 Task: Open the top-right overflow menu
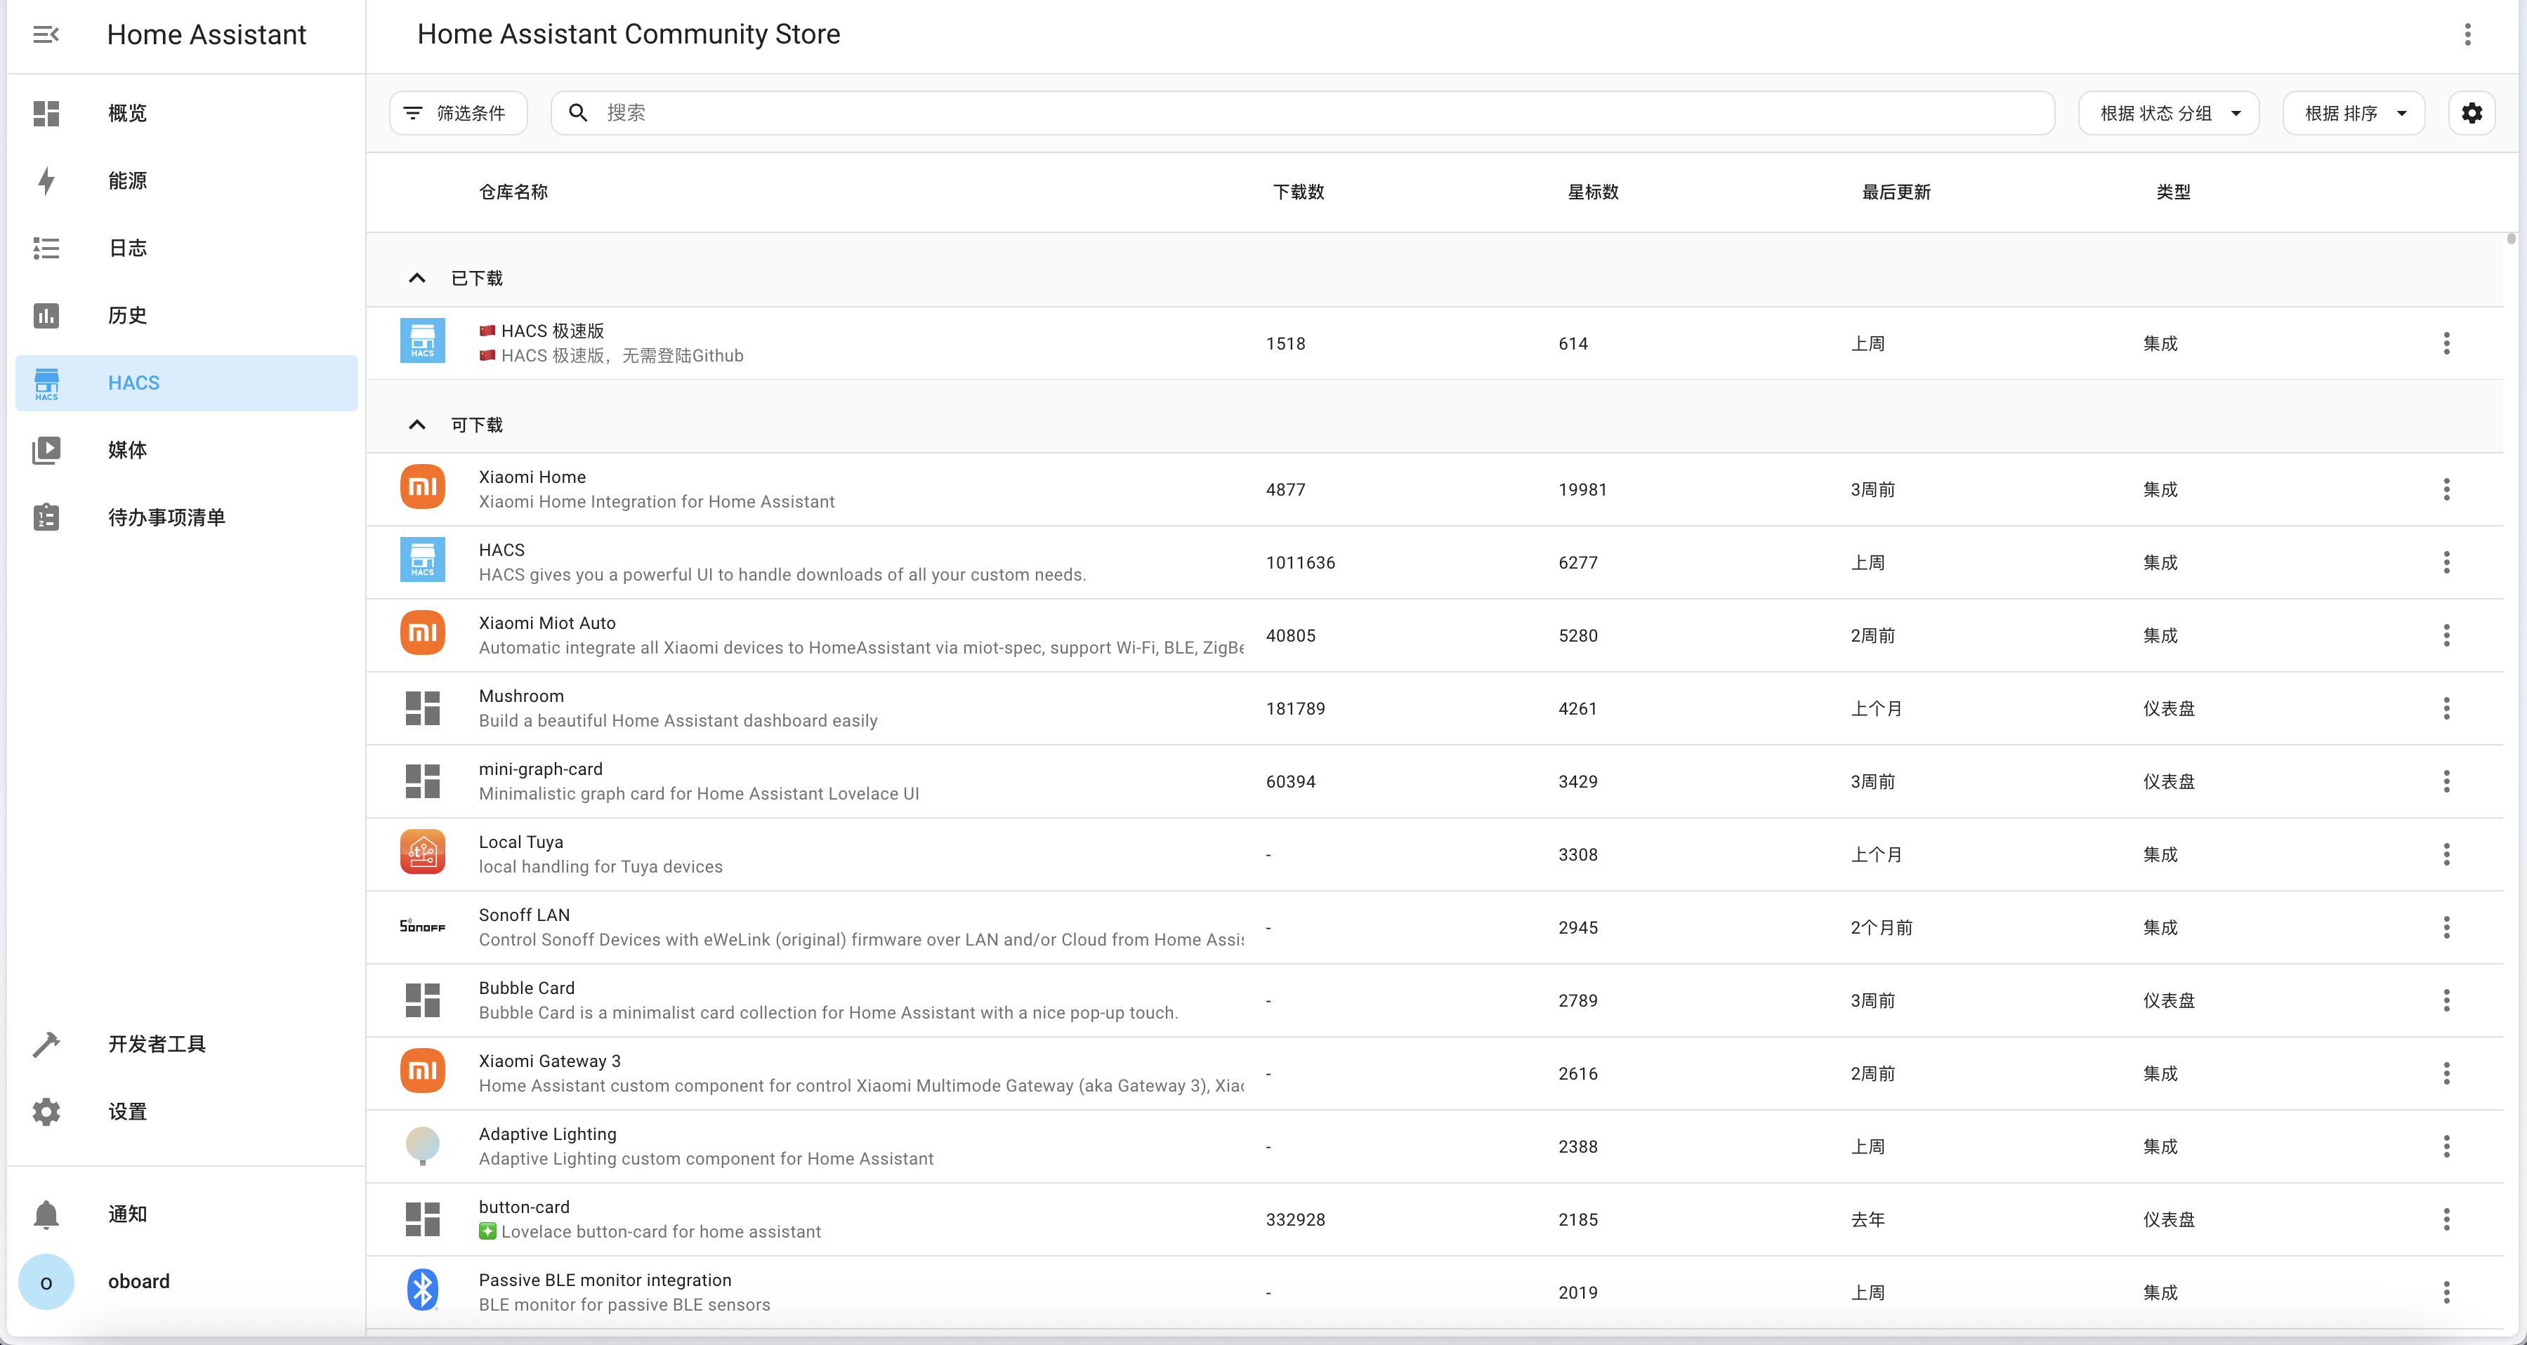click(x=2467, y=35)
